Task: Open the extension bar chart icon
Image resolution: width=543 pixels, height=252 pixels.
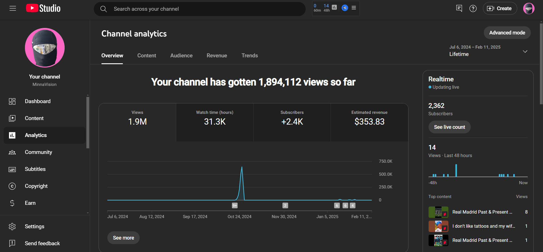Action: (334, 7)
